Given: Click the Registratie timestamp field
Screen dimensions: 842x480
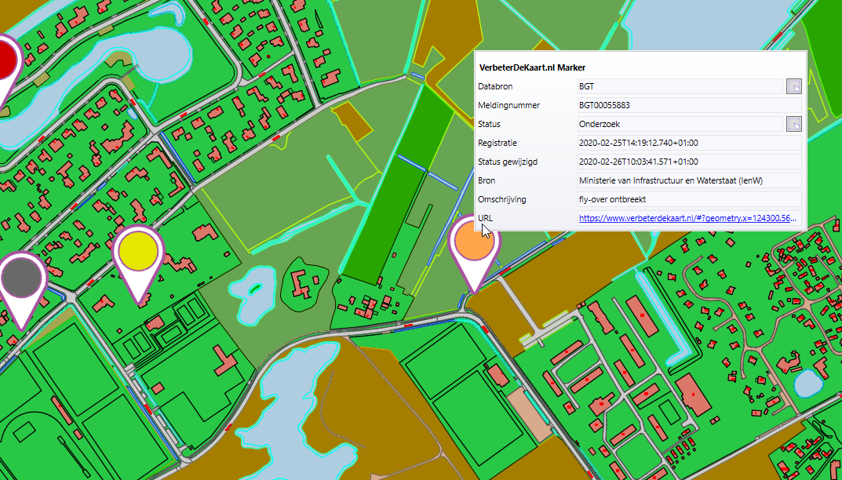Looking at the screenshot, I should pyautogui.click(x=687, y=143).
